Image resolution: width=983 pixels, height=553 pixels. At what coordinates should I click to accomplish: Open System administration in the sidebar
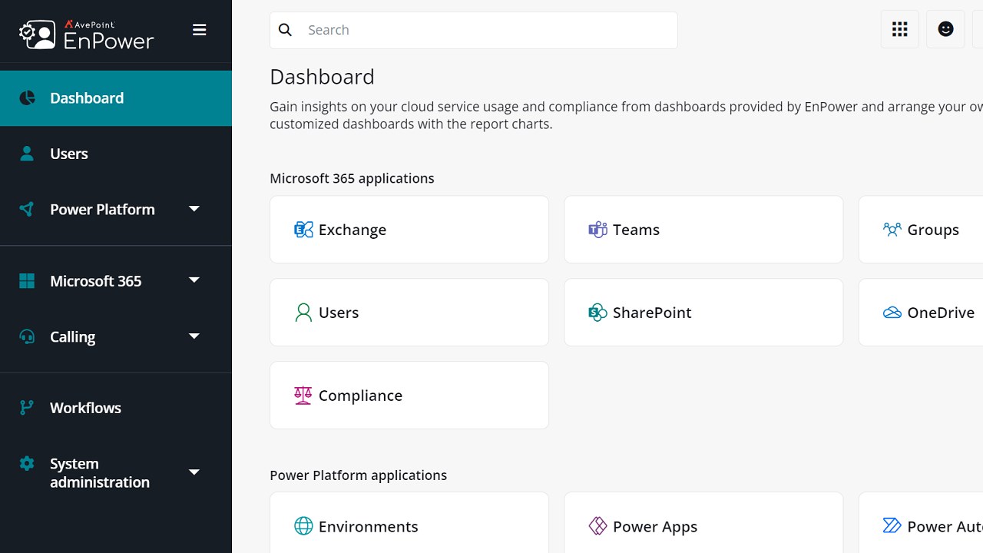tap(116, 472)
